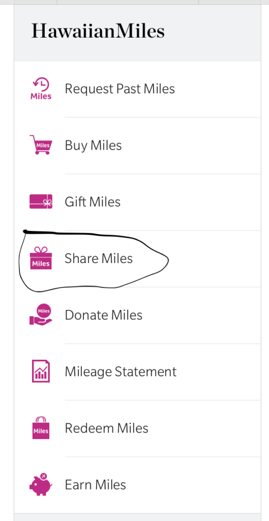Open the circled Share Miles entry
269x521 pixels.
click(137, 258)
